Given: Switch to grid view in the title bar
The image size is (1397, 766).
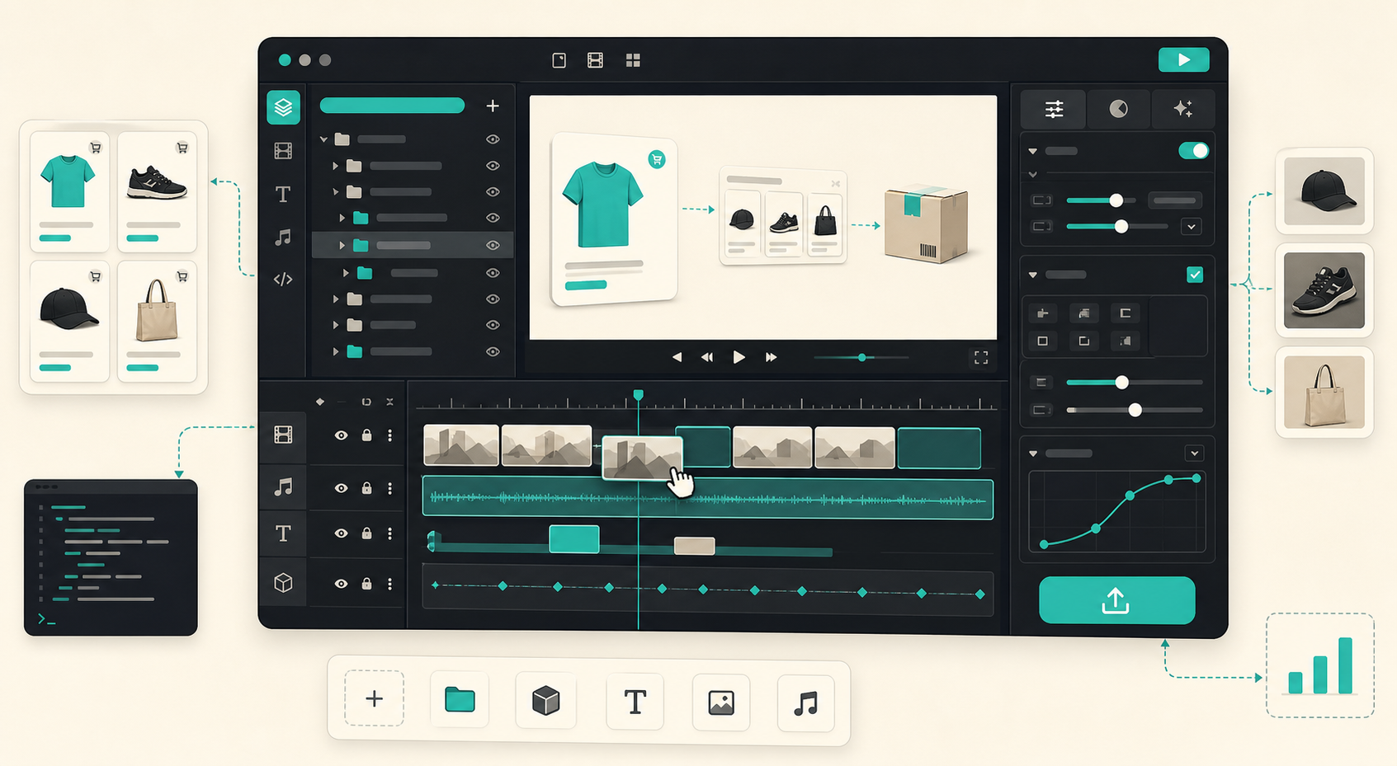Looking at the screenshot, I should (633, 60).
